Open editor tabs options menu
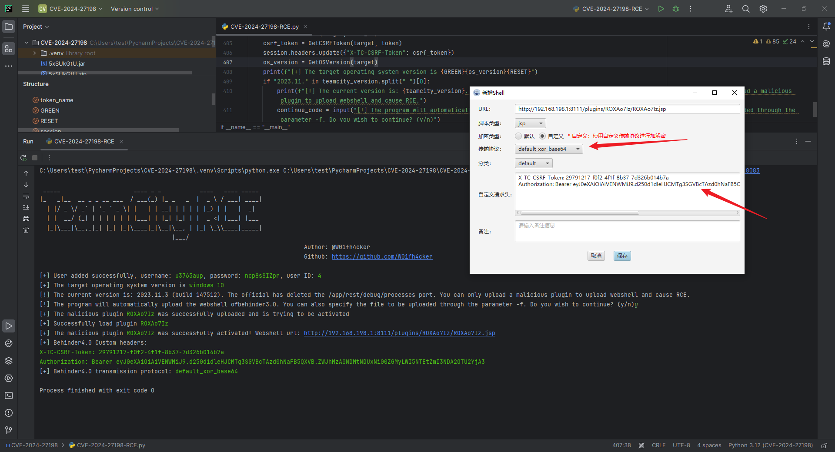This screenshot has width=835, height=452. 809,27
